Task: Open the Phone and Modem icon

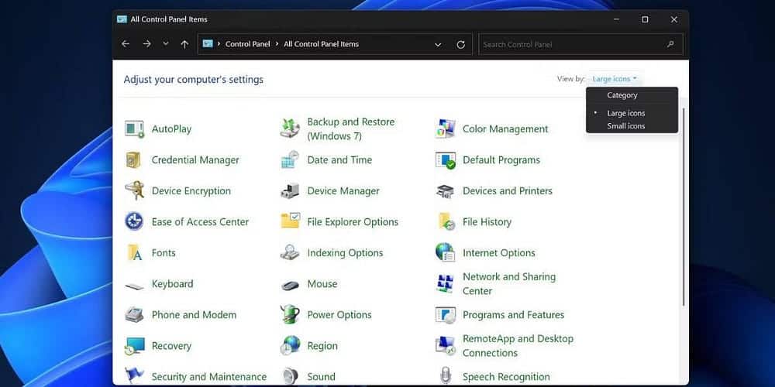Action: [x=134, y=315]
